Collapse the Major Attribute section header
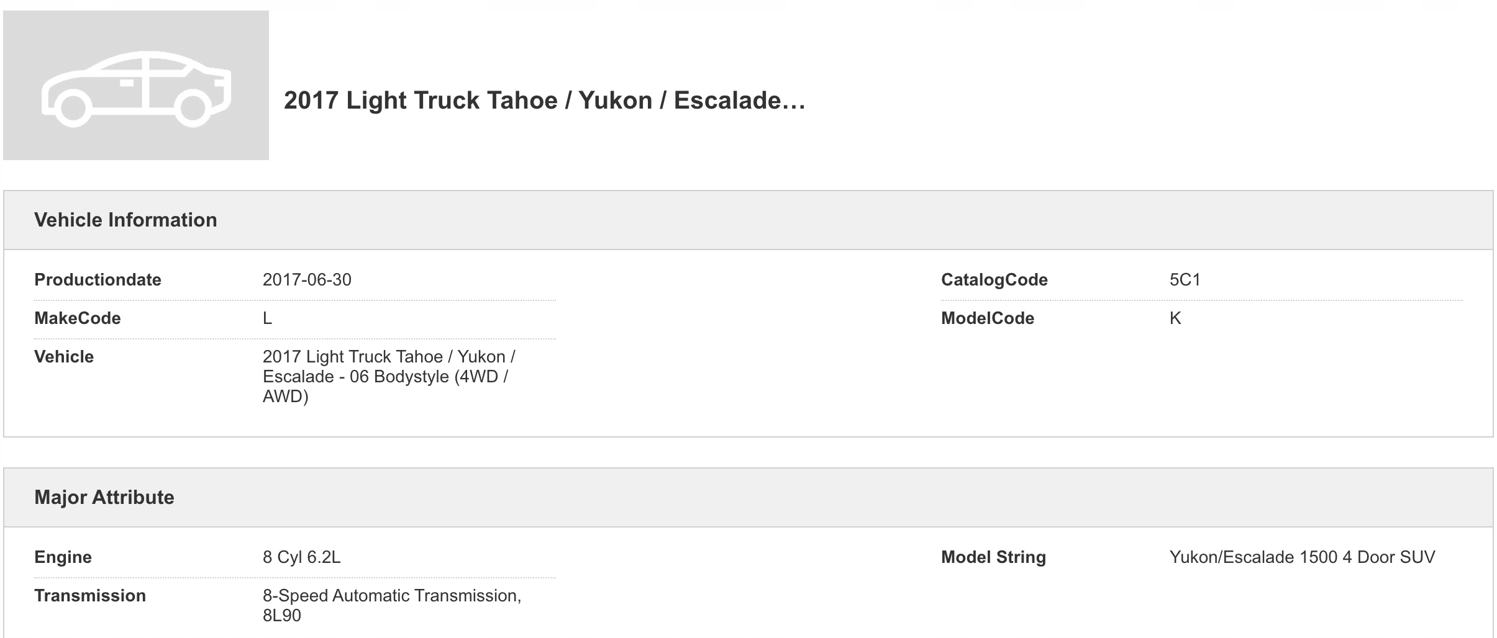Image resolution: width=1497 pixels, height=638 pixels. click(104, 497)
